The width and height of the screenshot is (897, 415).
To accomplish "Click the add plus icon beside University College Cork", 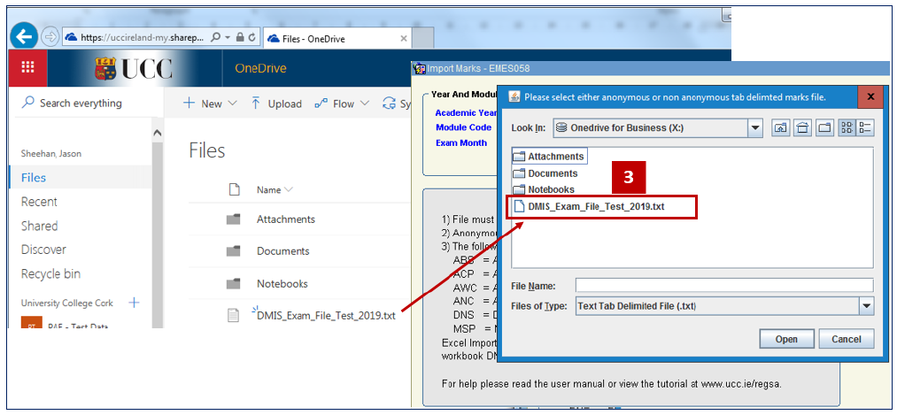I will (134, 303).
